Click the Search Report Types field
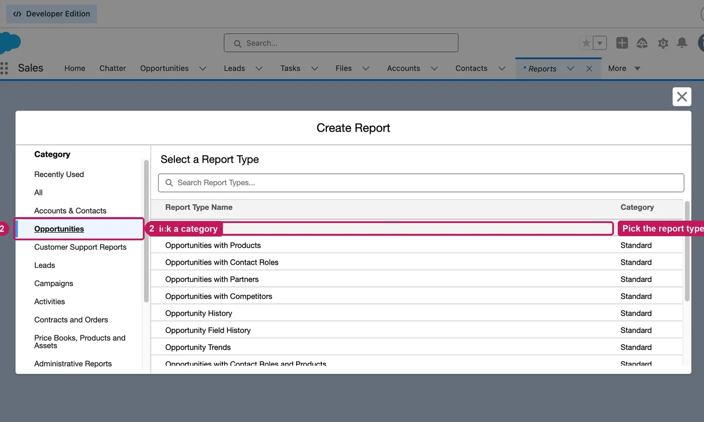The image size is (704, 422). pyautogui.click(x=421, y=182)
